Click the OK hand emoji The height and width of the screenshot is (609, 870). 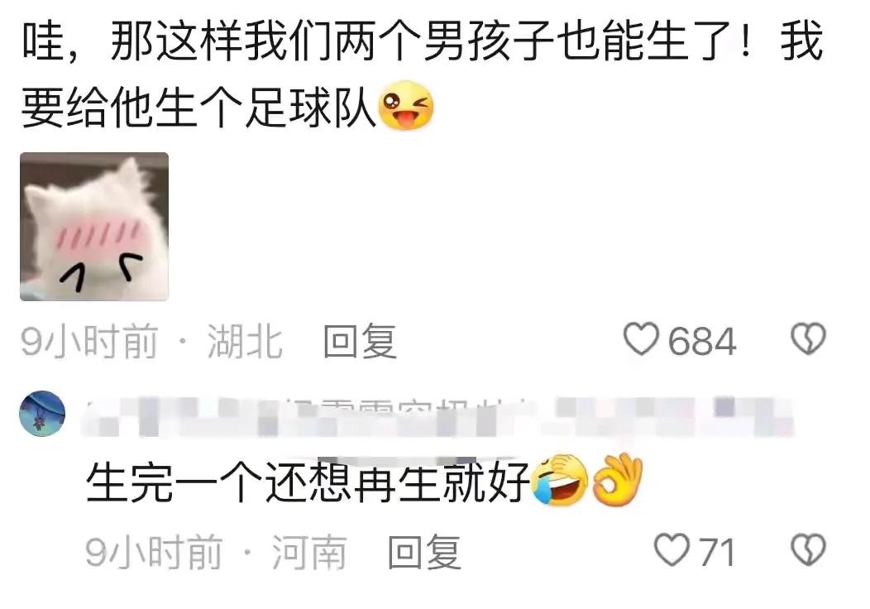617,480
